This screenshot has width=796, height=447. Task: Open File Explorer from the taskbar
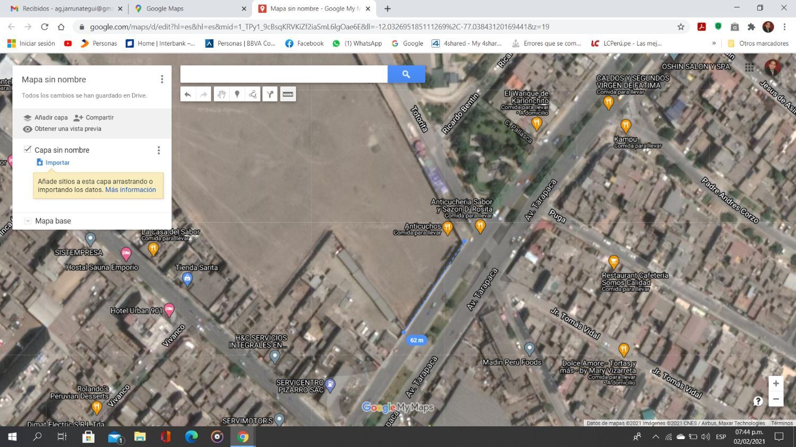click(140, 437)
